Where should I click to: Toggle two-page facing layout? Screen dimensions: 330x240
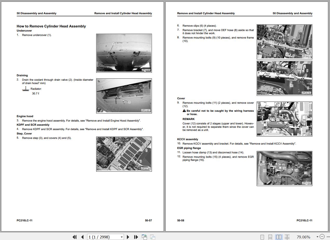coord(279,237)
